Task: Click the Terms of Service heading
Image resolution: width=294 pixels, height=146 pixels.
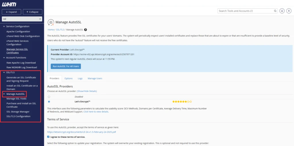Action: pos(58,119)
